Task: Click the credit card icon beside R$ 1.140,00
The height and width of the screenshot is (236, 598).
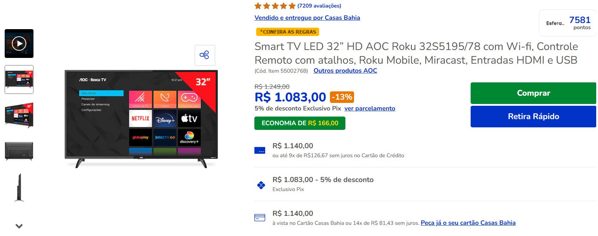Action: [x=260, y=150]
